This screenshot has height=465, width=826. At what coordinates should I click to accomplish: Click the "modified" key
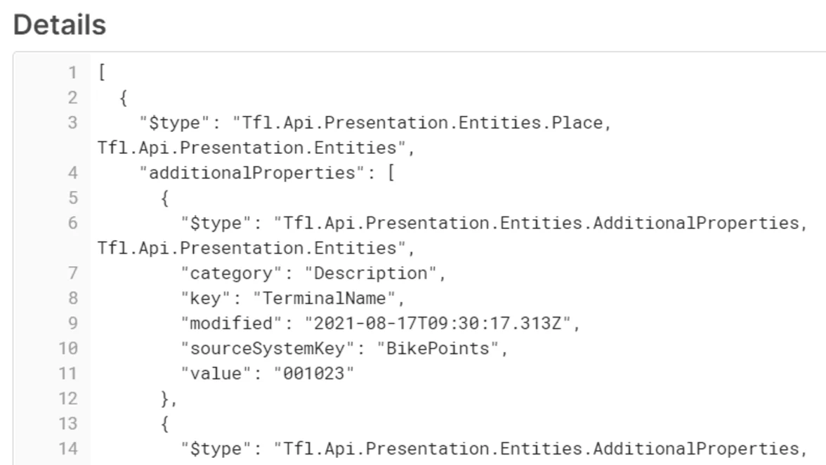click(228, 323)
